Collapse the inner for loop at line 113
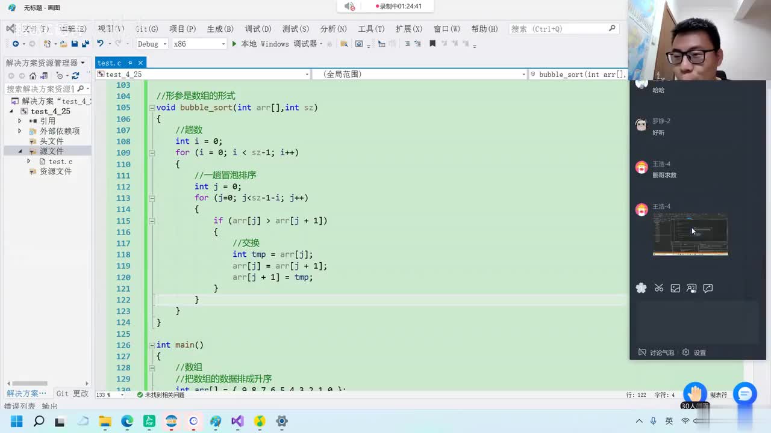771x433 pixels. [x=151, y=198]
